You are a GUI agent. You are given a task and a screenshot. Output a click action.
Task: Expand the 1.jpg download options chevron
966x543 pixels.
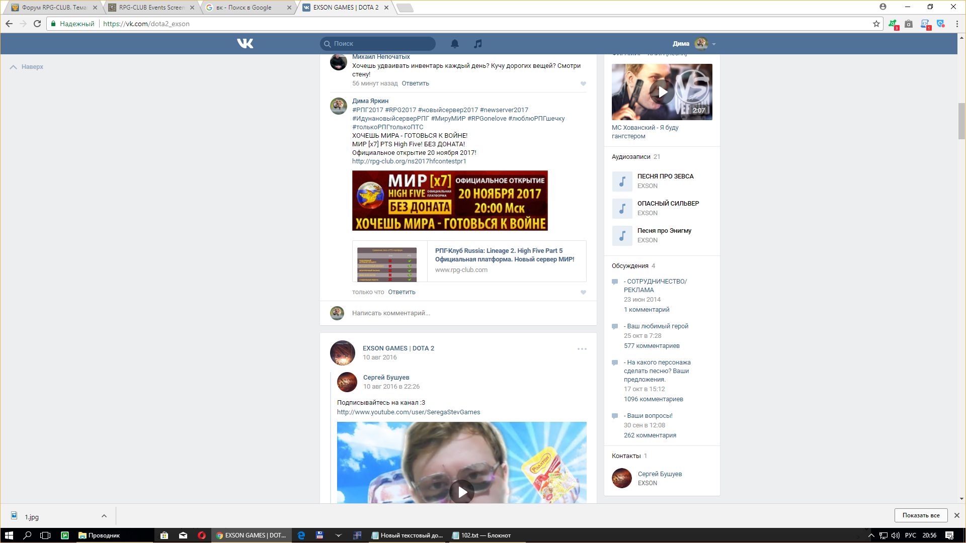[x=104, y=516]
